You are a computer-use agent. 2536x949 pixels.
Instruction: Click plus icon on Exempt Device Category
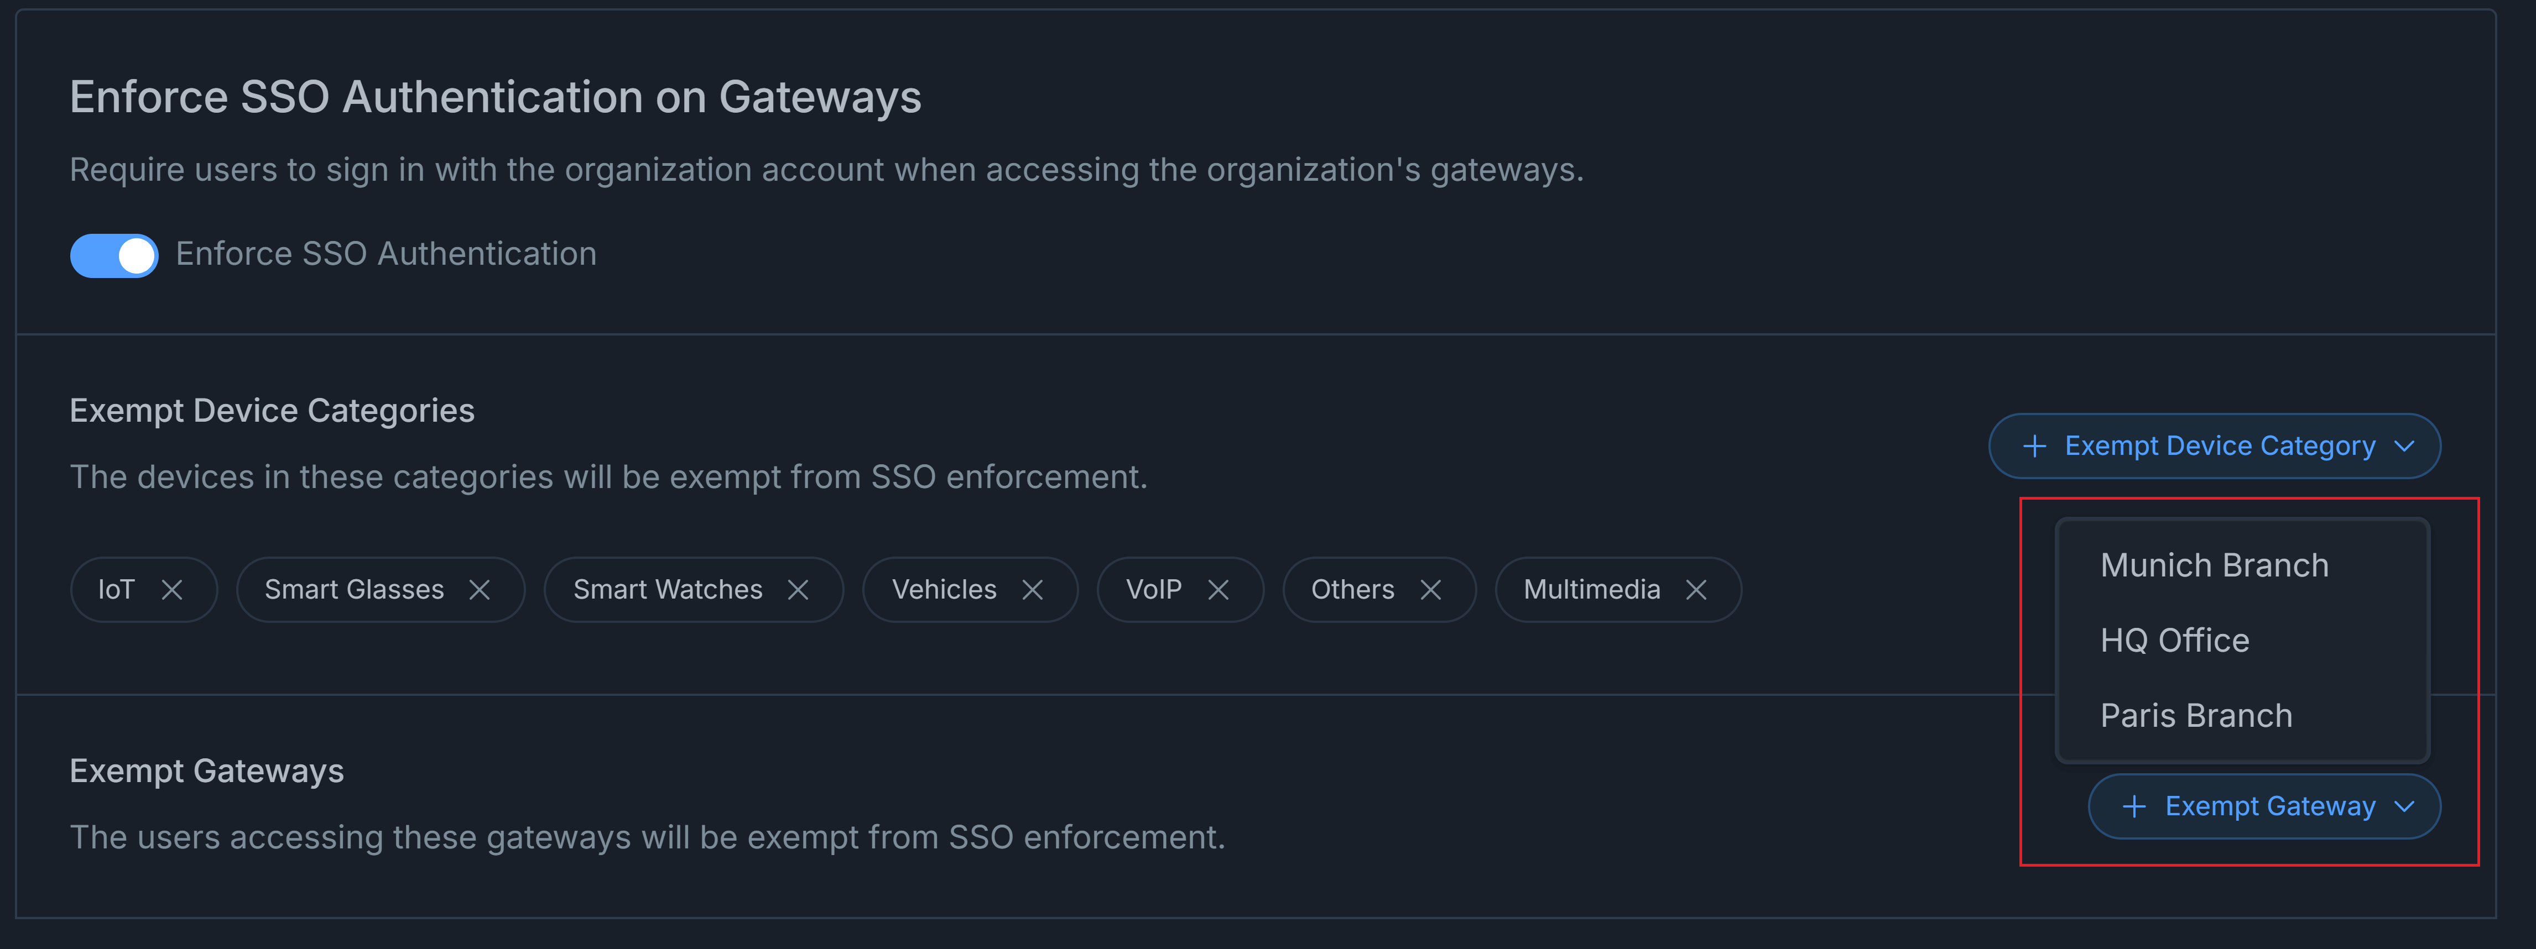tap(2034, 445)
